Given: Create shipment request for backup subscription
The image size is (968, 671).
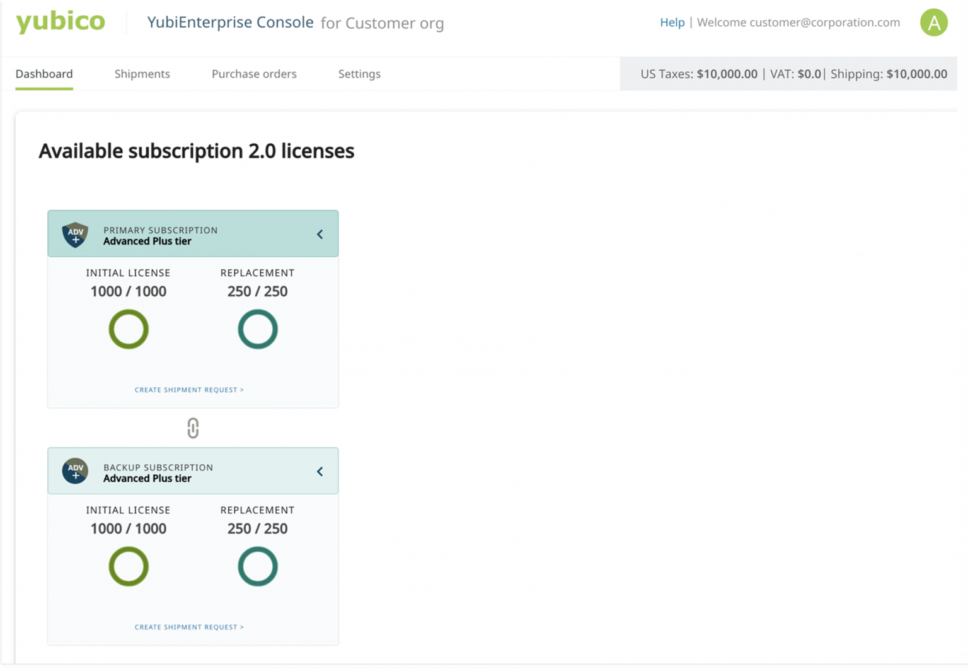Looking at the screenshot, I should (189, 627).
